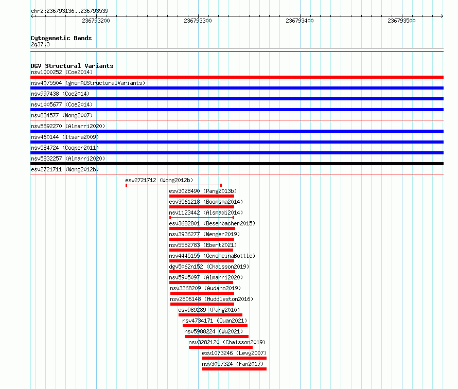Click the blue bar under nsv4075504
Viewport: 458px width, 389px height.
pos(237,88)
